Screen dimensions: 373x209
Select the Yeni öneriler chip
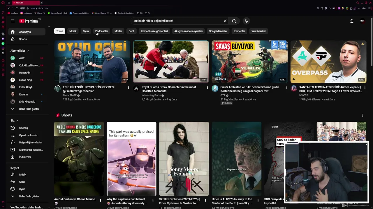coord(258,31)
